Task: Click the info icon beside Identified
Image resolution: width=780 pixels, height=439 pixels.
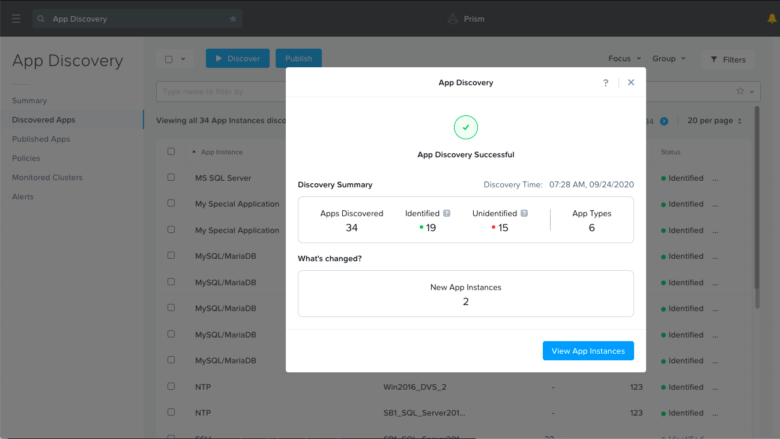Action: (x=447, y=213)
